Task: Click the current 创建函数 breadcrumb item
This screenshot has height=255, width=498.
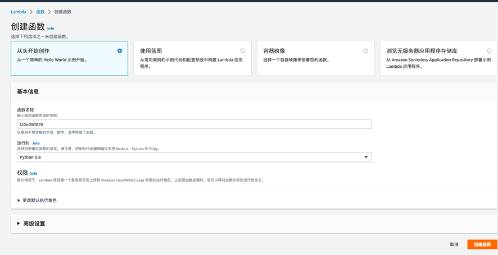Action: click(x=63, y=12)
